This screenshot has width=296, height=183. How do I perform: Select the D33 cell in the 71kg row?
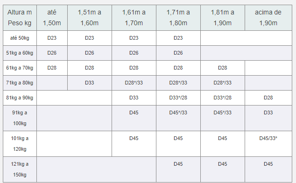(90, 83)
